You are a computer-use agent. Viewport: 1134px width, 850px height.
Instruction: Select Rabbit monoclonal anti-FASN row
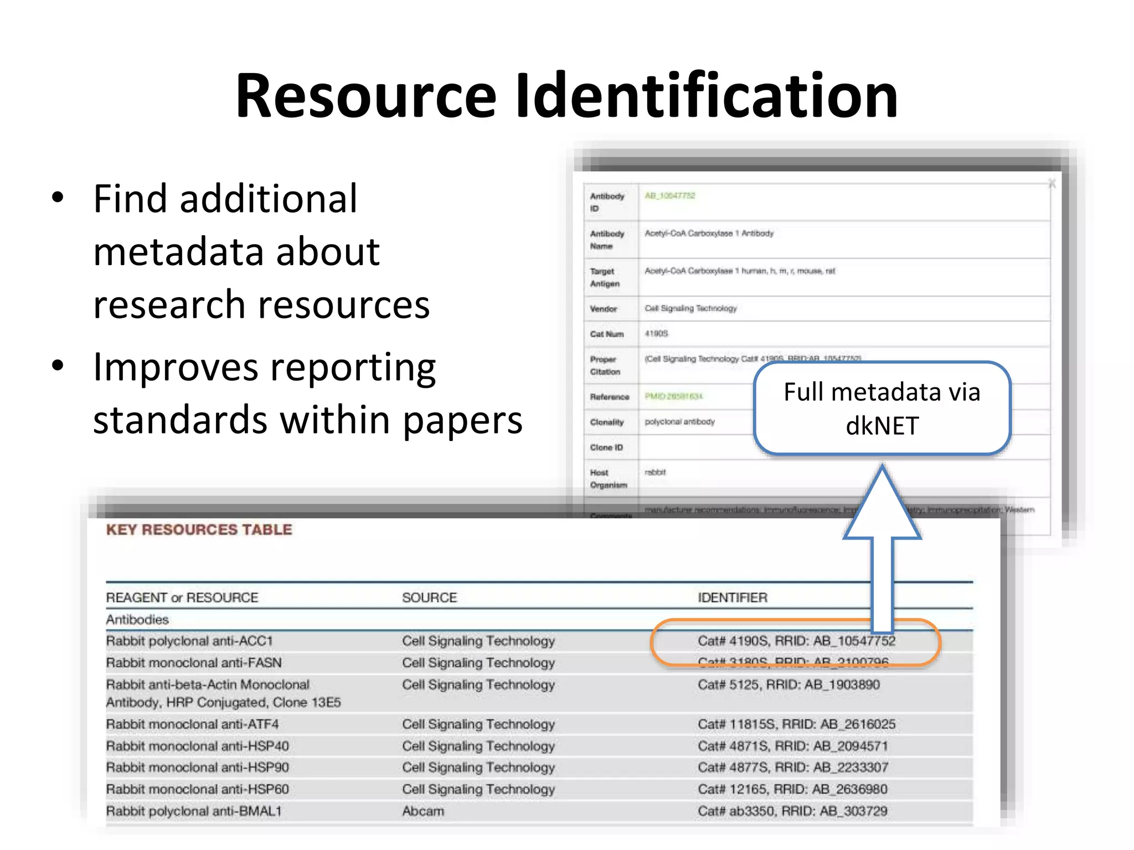[539, 662]
